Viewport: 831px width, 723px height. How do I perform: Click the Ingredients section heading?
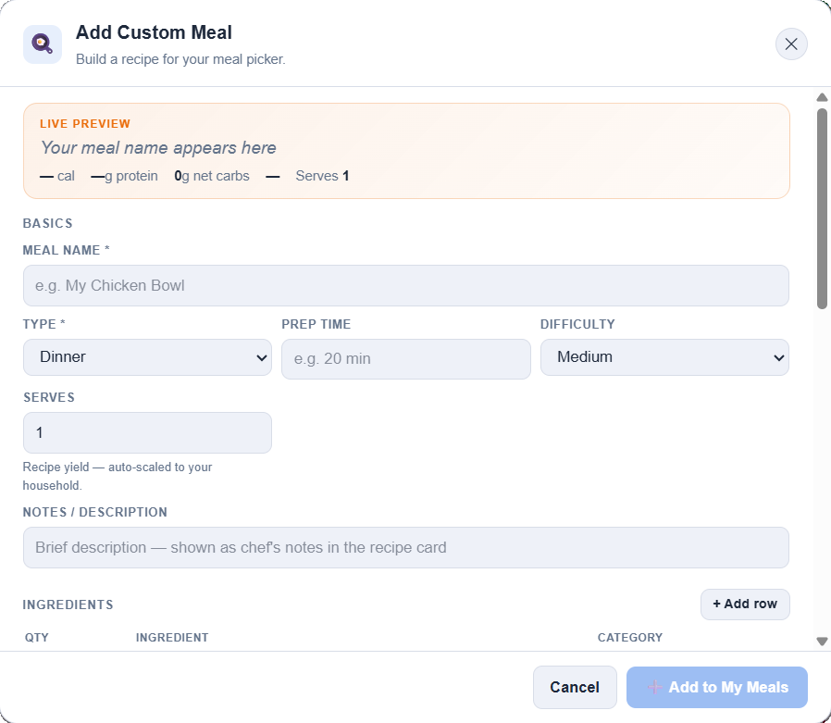tap(68, 605)
